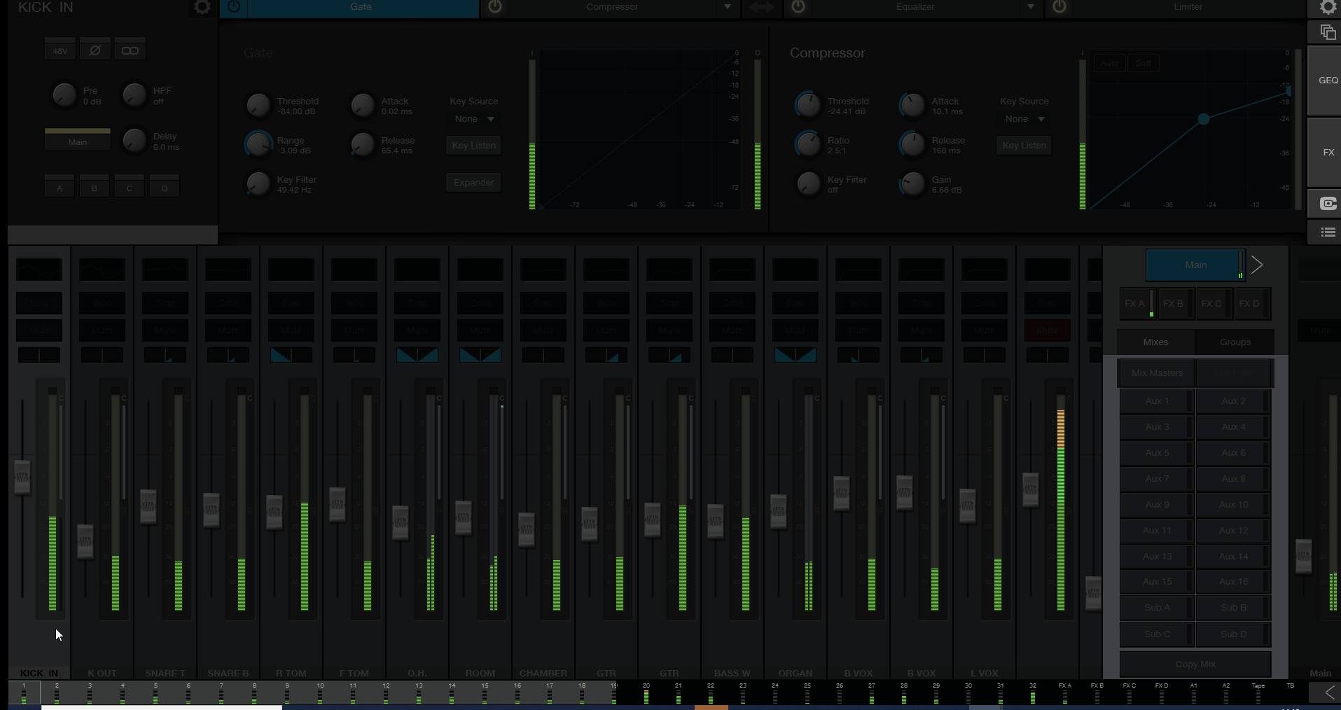Switch to the Groups tab
The width and height of the screenshot is (1341, 710).
1235,342
